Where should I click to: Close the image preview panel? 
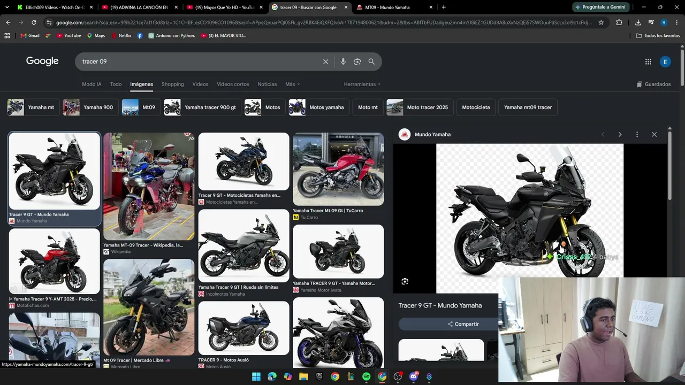654,134
